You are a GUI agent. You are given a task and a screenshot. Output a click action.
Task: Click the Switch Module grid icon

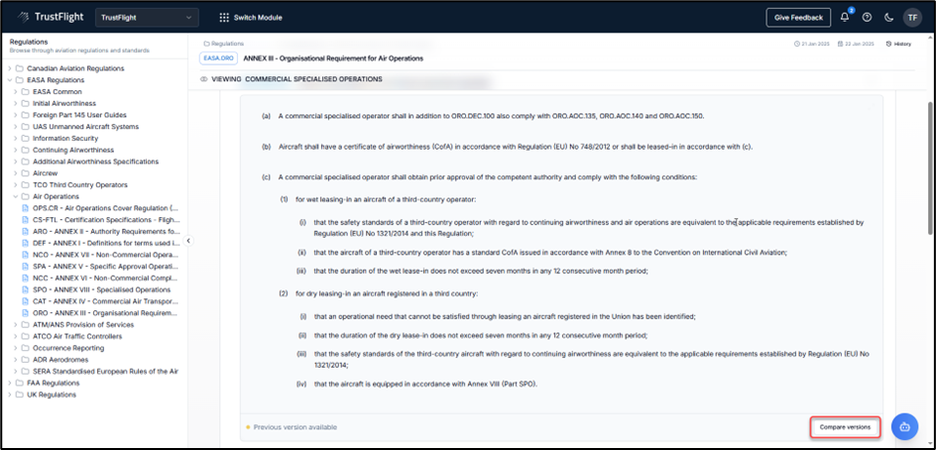pos(224,17)
